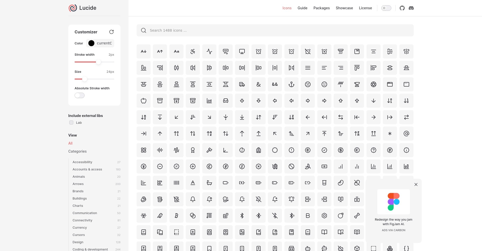Screen dimensions: 482x251
Task: Select the at-sign icon
Action: [406, 134]
